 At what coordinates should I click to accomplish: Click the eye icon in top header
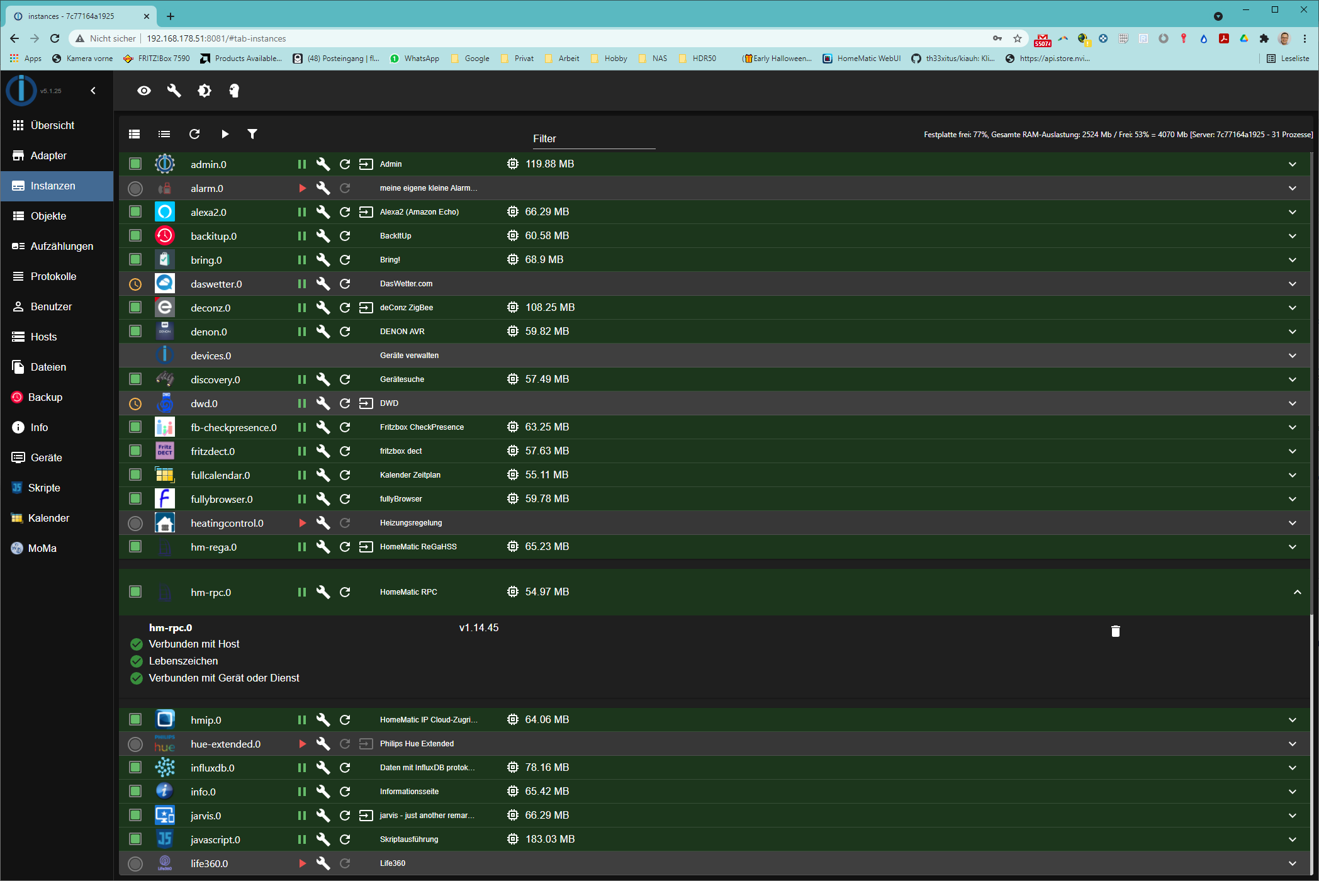(x=144, y=91)
